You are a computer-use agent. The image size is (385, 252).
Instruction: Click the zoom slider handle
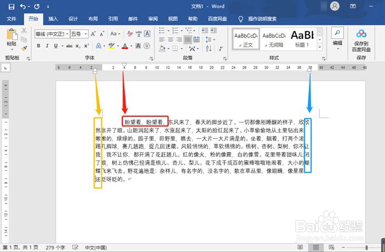coord(366,248)
